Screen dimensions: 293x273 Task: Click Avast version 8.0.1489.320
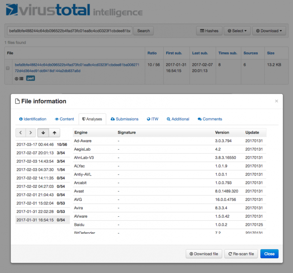point(227,191)
